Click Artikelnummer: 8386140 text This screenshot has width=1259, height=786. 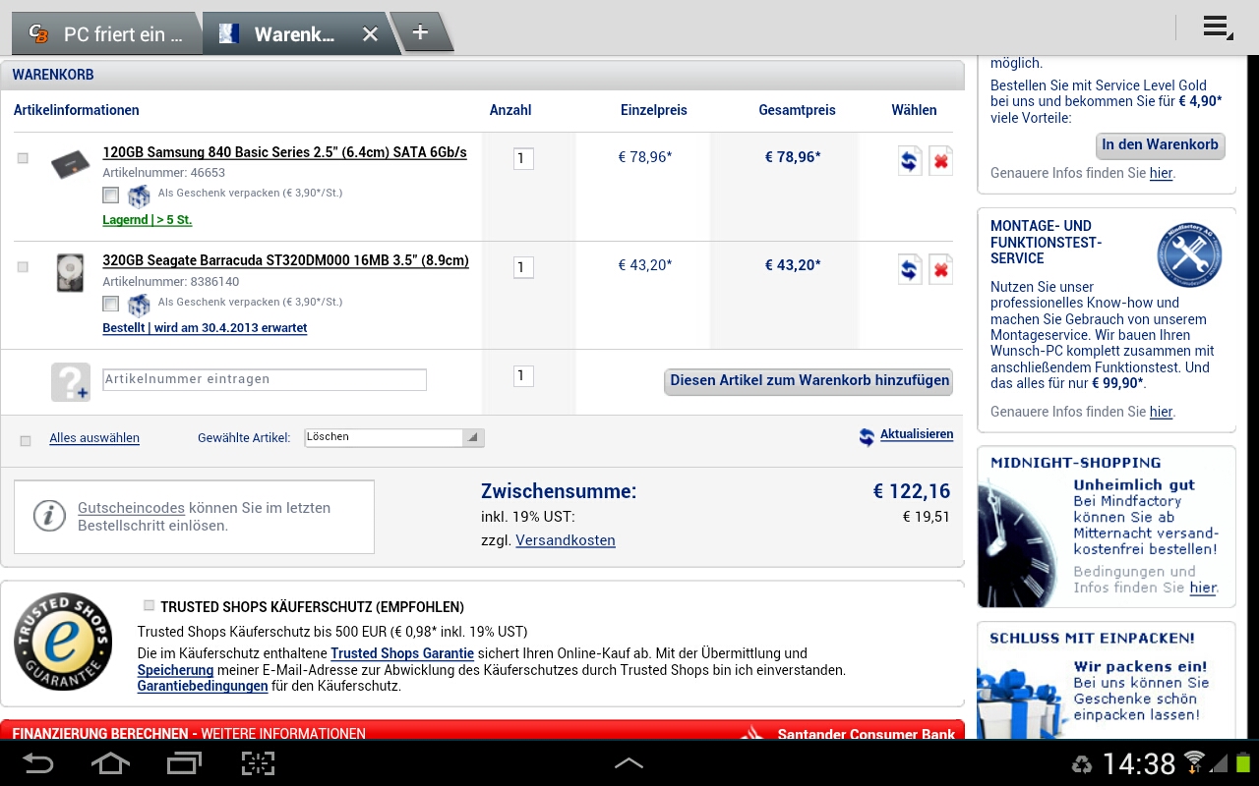tap(171, 282)
